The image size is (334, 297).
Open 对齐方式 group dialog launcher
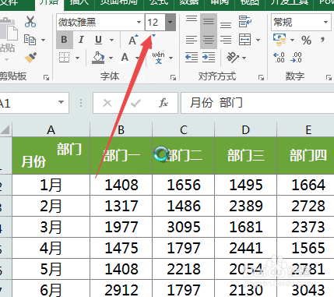point(261,77)
